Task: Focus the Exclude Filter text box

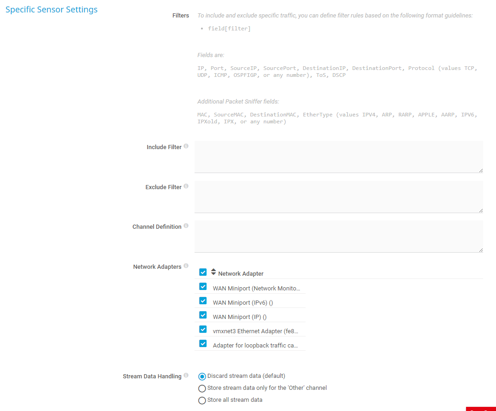Action: tap(338, 197)
